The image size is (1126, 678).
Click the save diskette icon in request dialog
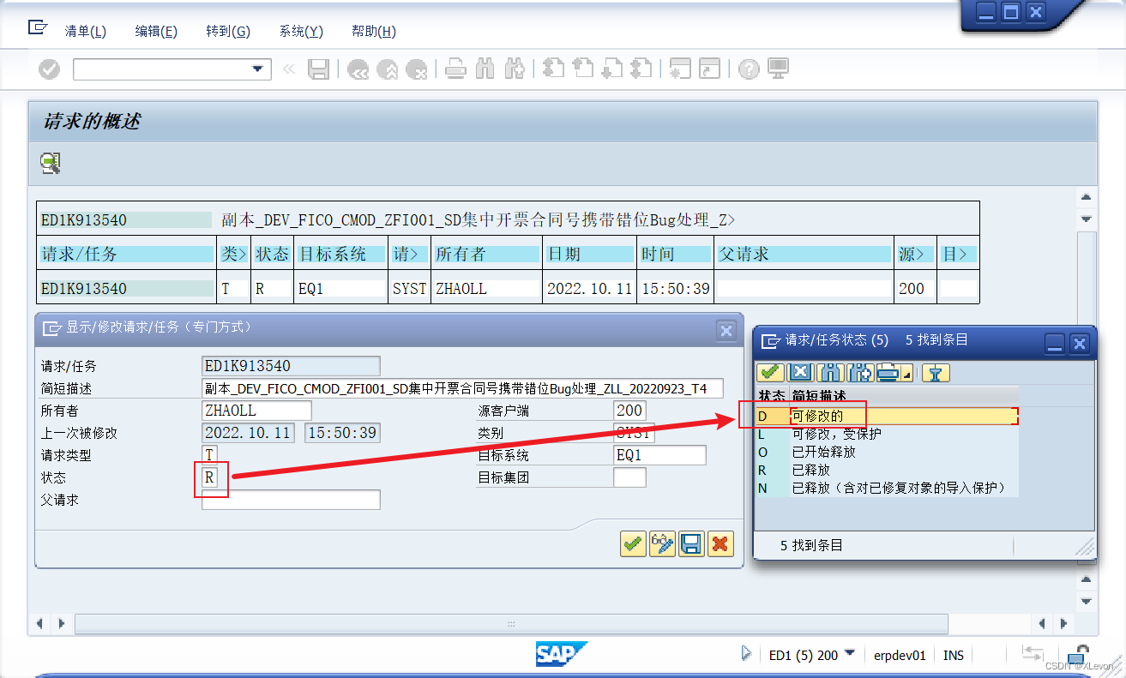(x=691, y=543)
